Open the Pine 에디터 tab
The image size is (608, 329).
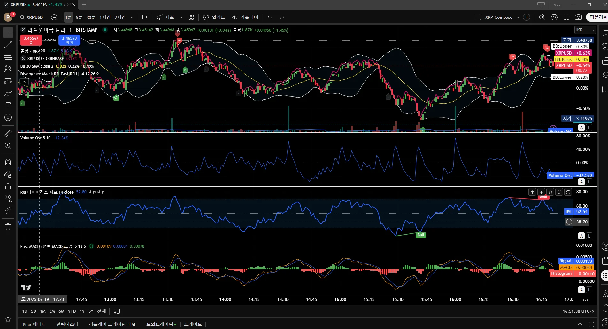click(34, 324)
